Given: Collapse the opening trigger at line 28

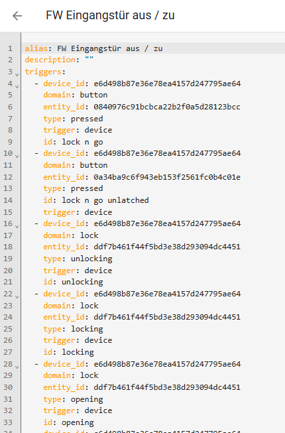Looking at the screenshot, I should pyautogui.click(x=17, y=367).
